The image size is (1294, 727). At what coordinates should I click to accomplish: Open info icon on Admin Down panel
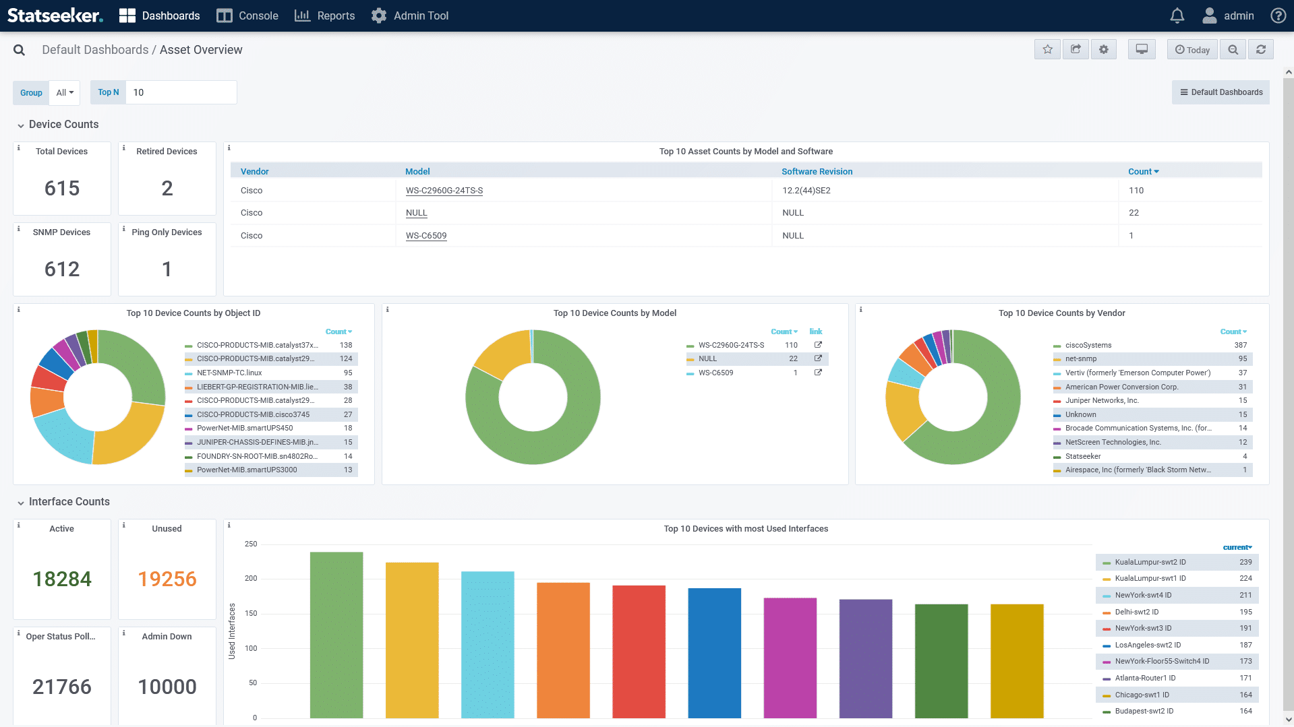pos(124,633)
